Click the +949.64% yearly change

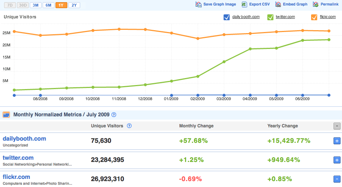pyautogui.click(x=284, y=160)
